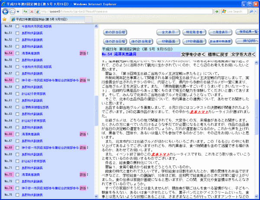Tick the checkbox for No.50 今西和夫市民経済部長
Image resolution: width=260 pixels, height=200 pixels.
pos(17,26)
